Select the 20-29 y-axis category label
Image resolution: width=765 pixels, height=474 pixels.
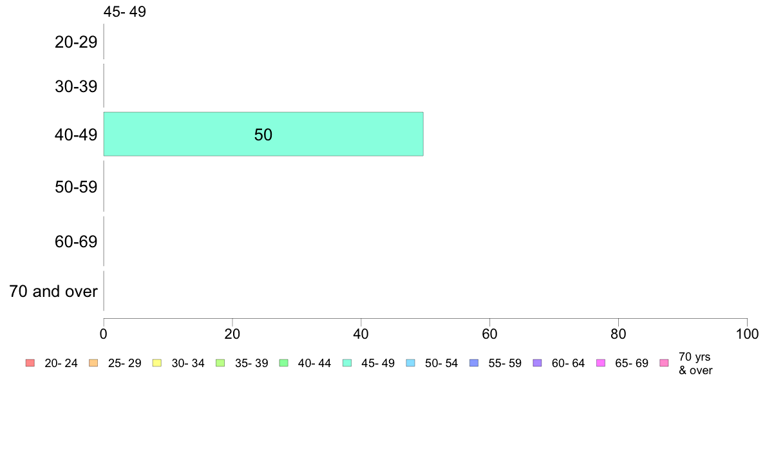tap(76, 43)
